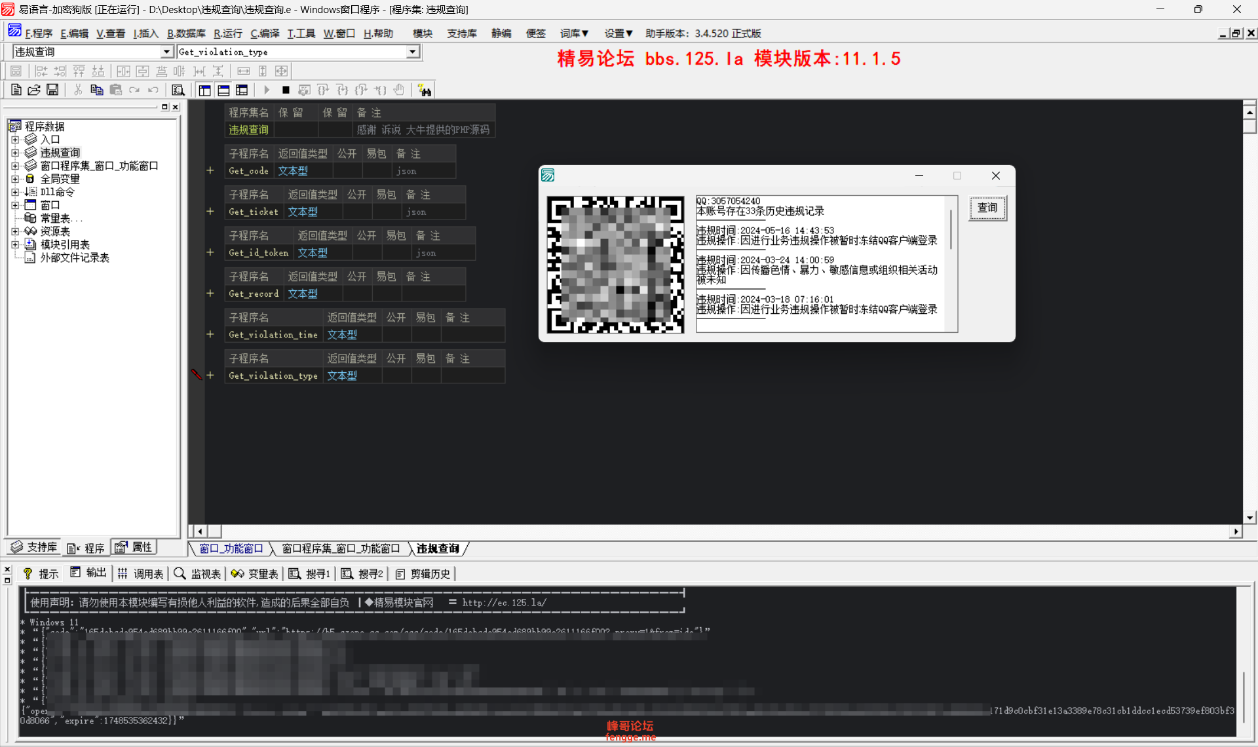Click the 变量表 glasses icon

pos(237,574)
